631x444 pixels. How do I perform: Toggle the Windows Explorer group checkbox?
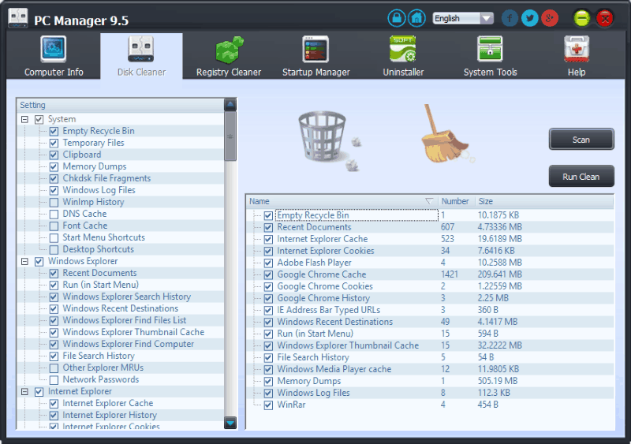coord(39,262)
